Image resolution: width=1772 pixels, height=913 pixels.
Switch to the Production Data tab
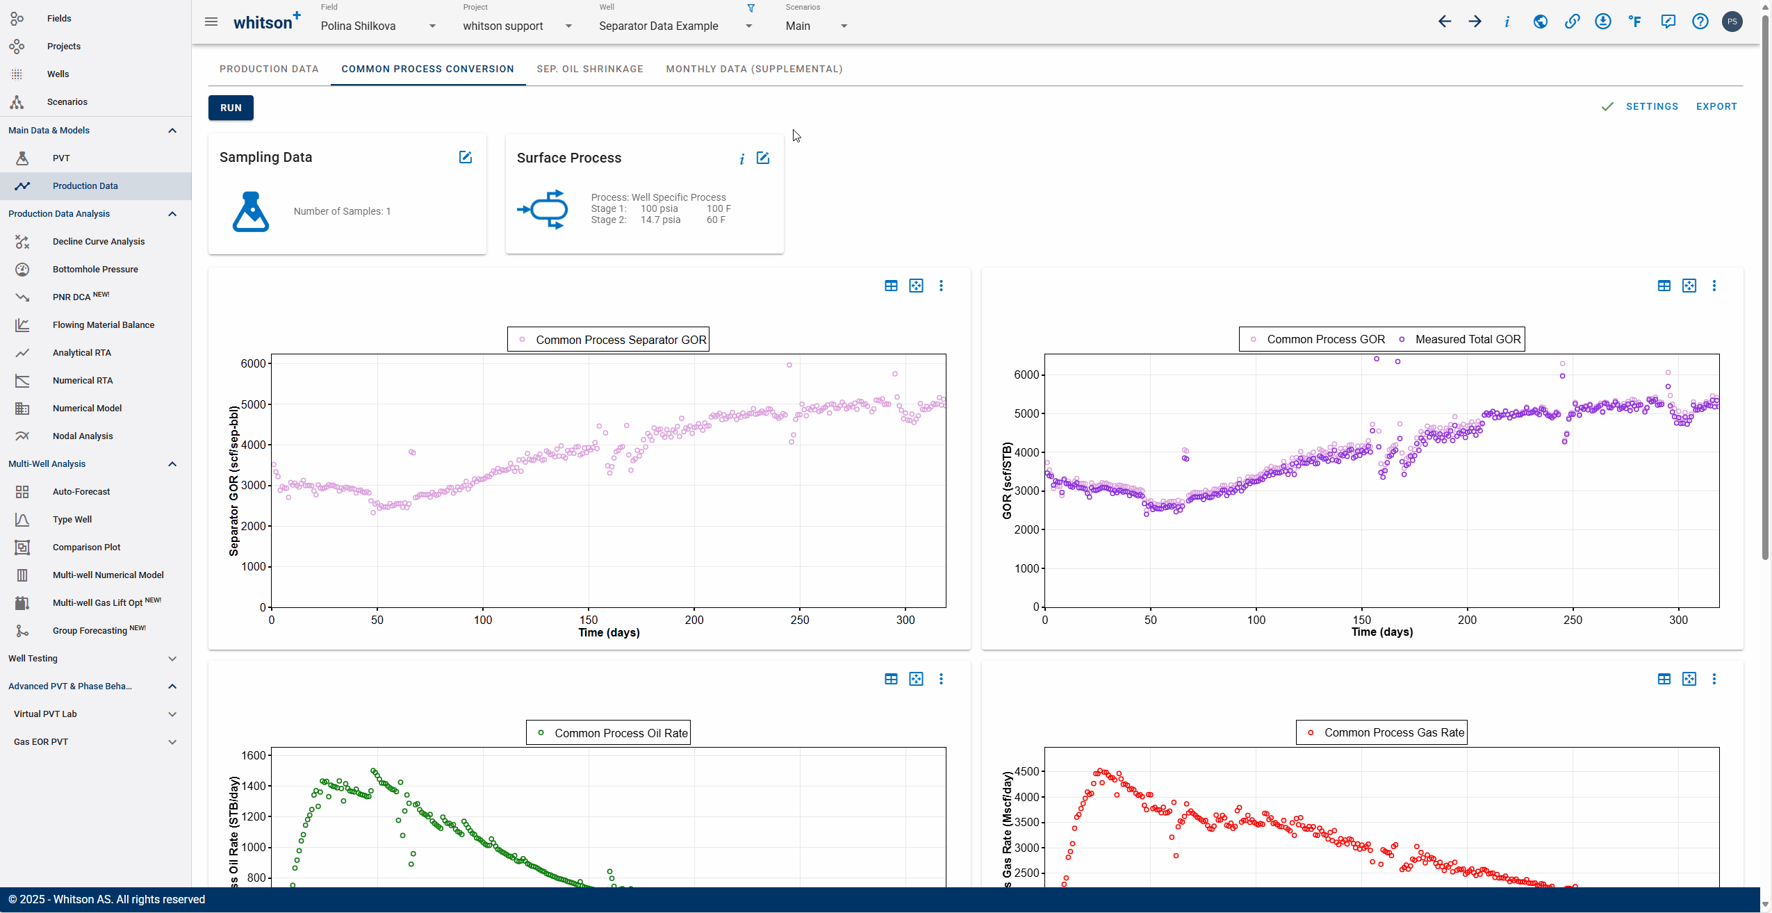pos(269,69)
